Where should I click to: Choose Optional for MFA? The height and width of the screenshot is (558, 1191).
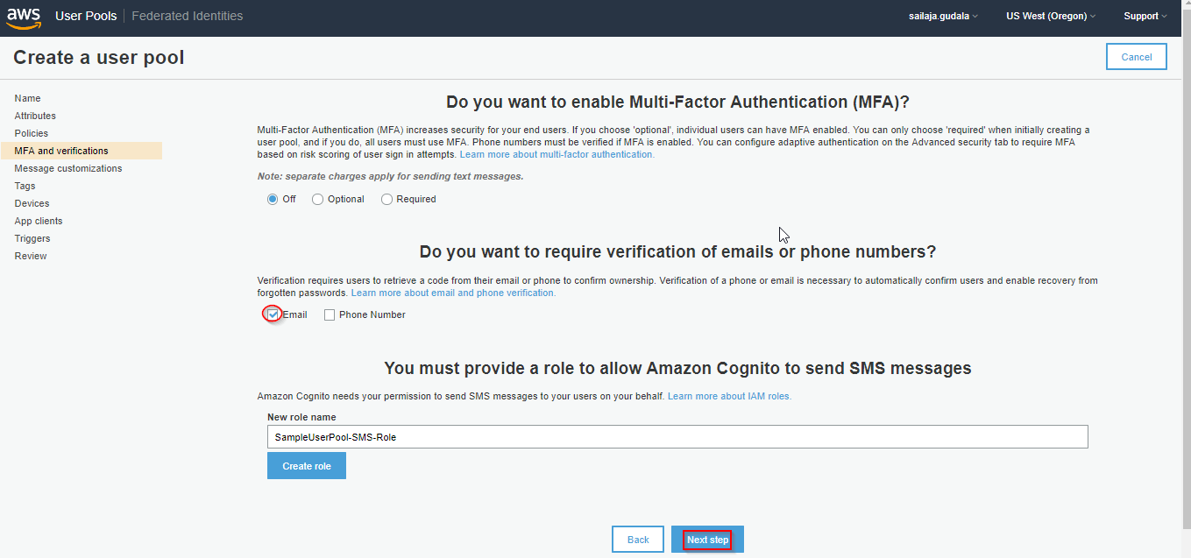pos(318,200)
